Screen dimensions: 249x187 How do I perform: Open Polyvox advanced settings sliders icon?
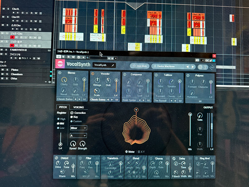200,101
